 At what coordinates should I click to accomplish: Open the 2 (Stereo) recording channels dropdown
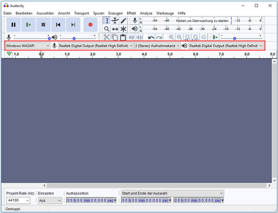tap(158, 46)
